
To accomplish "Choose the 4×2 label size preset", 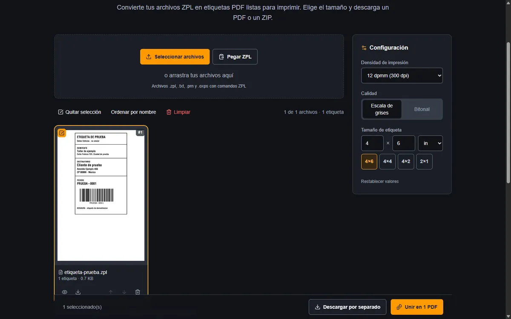I will click(x=406, y=162).
